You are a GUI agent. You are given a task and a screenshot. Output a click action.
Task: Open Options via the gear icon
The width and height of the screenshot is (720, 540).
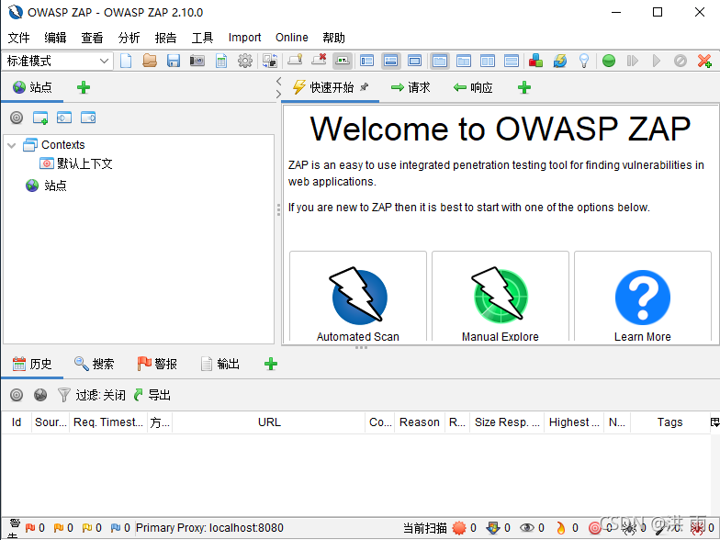(x=245, y=61)
